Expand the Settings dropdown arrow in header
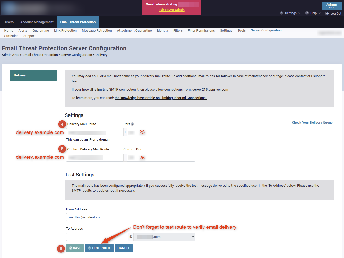The image size is (344, 258). click(x=299, y=13)
